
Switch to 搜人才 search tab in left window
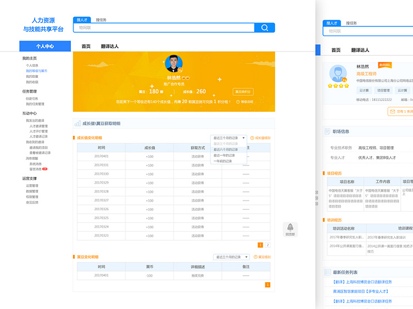tap(82, 20)
